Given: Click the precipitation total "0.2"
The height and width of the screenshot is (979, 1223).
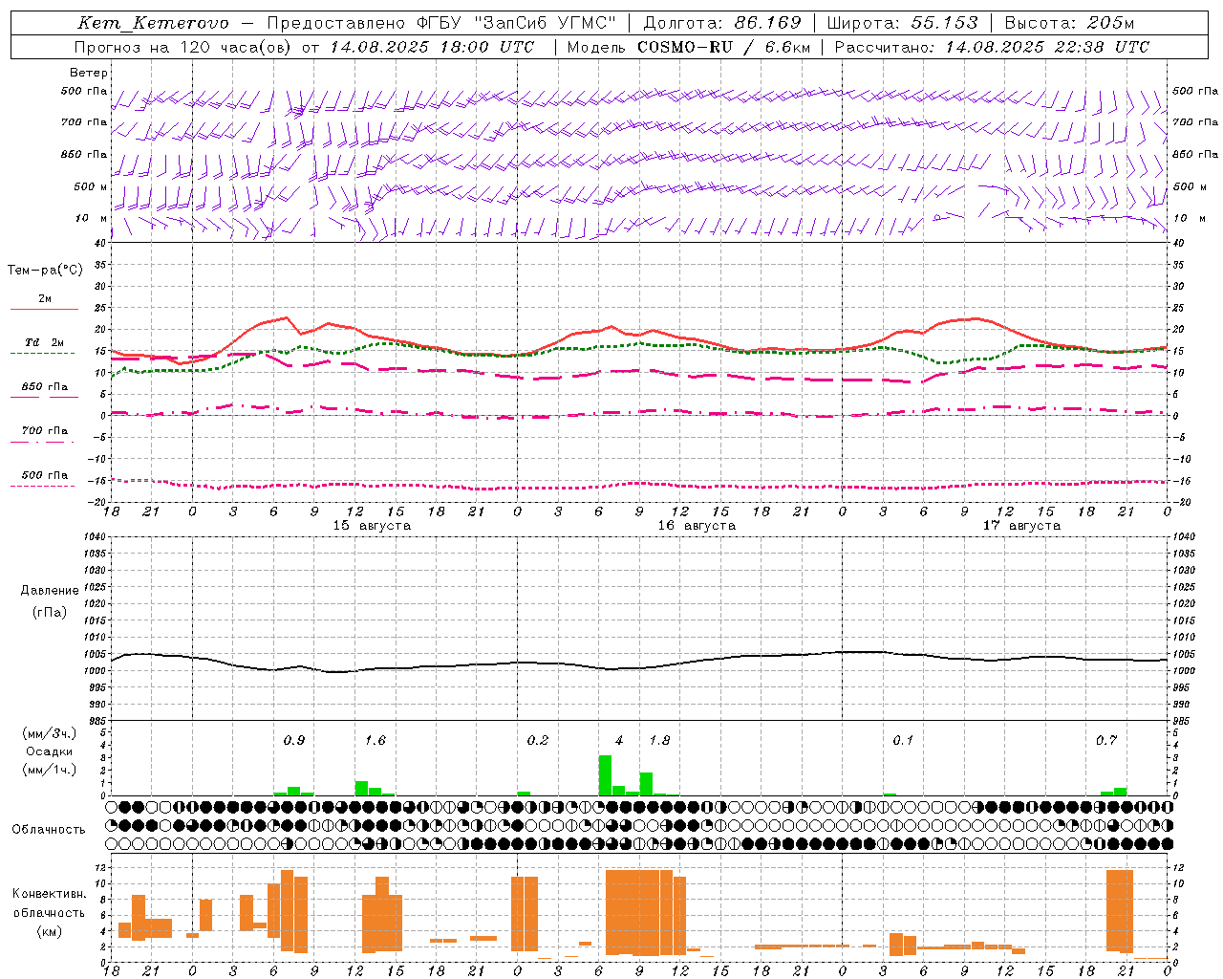Looking at the screenshot, I should pos(538,741).
